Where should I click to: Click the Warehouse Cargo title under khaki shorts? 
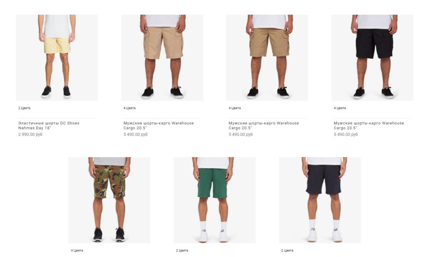(264, 125)
